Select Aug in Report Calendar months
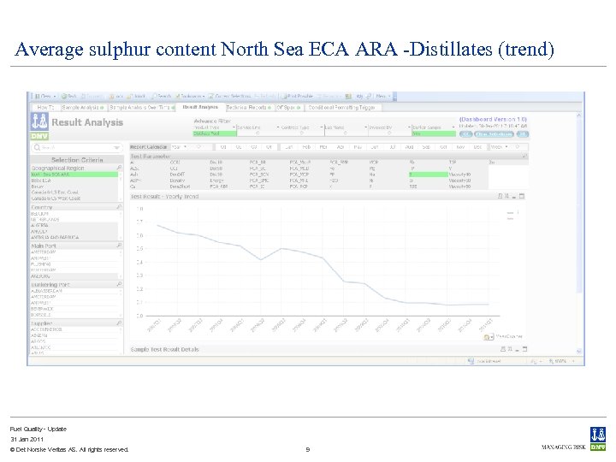Image resolution: width=616 pixels, height=462 pixels. click(409, 147)
